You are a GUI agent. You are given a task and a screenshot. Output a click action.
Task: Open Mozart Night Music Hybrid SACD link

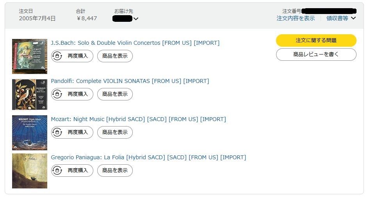[138, 119]
